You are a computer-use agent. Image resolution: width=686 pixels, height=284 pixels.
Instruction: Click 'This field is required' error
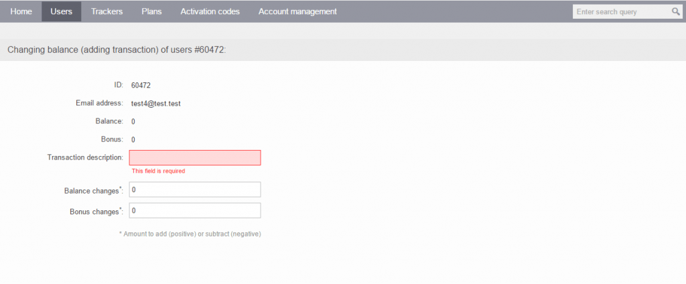click(158, 171)
